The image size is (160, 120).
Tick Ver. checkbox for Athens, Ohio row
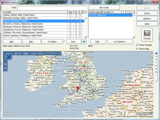click(76, 15)
